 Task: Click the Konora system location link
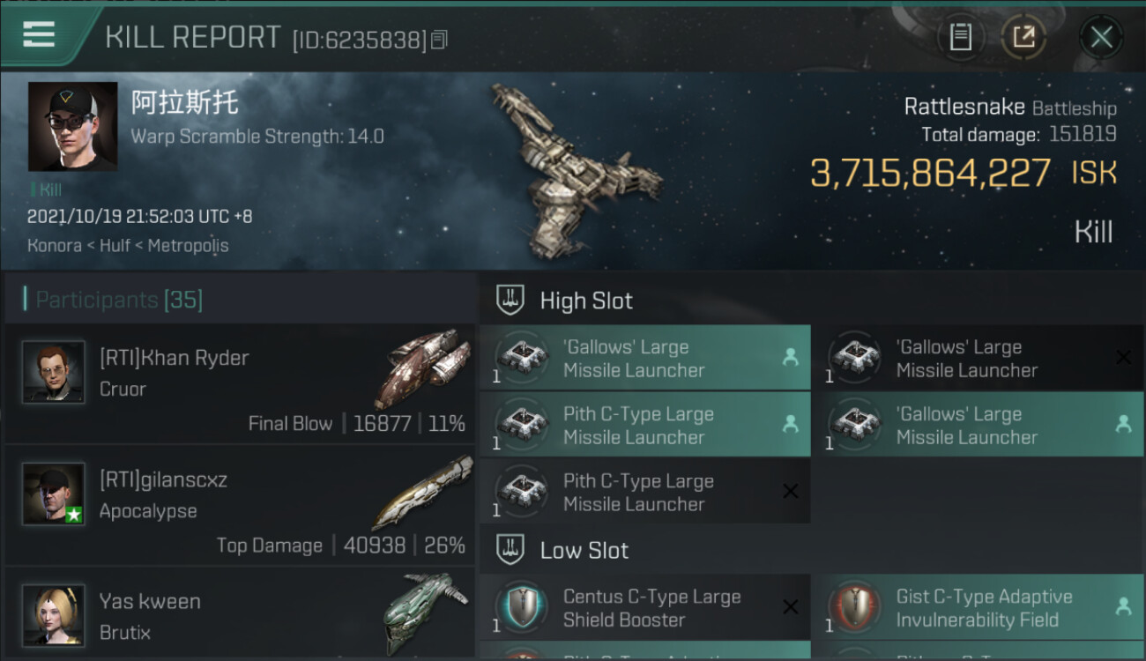point(55,245)
